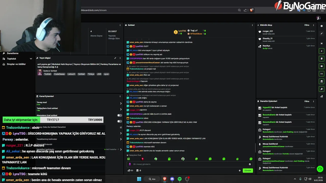326x183 pixels.
Task: Insert first green emote in emote row
Action: pos(128,159)
